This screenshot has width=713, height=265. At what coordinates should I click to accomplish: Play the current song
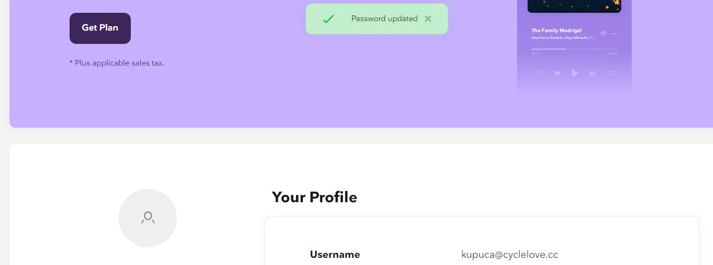(x=575, y=73)
